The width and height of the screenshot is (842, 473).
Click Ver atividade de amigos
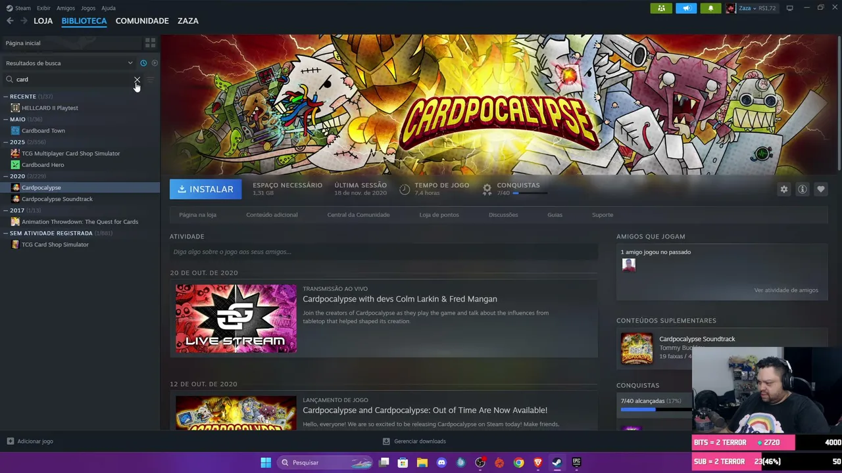[786, 290]
